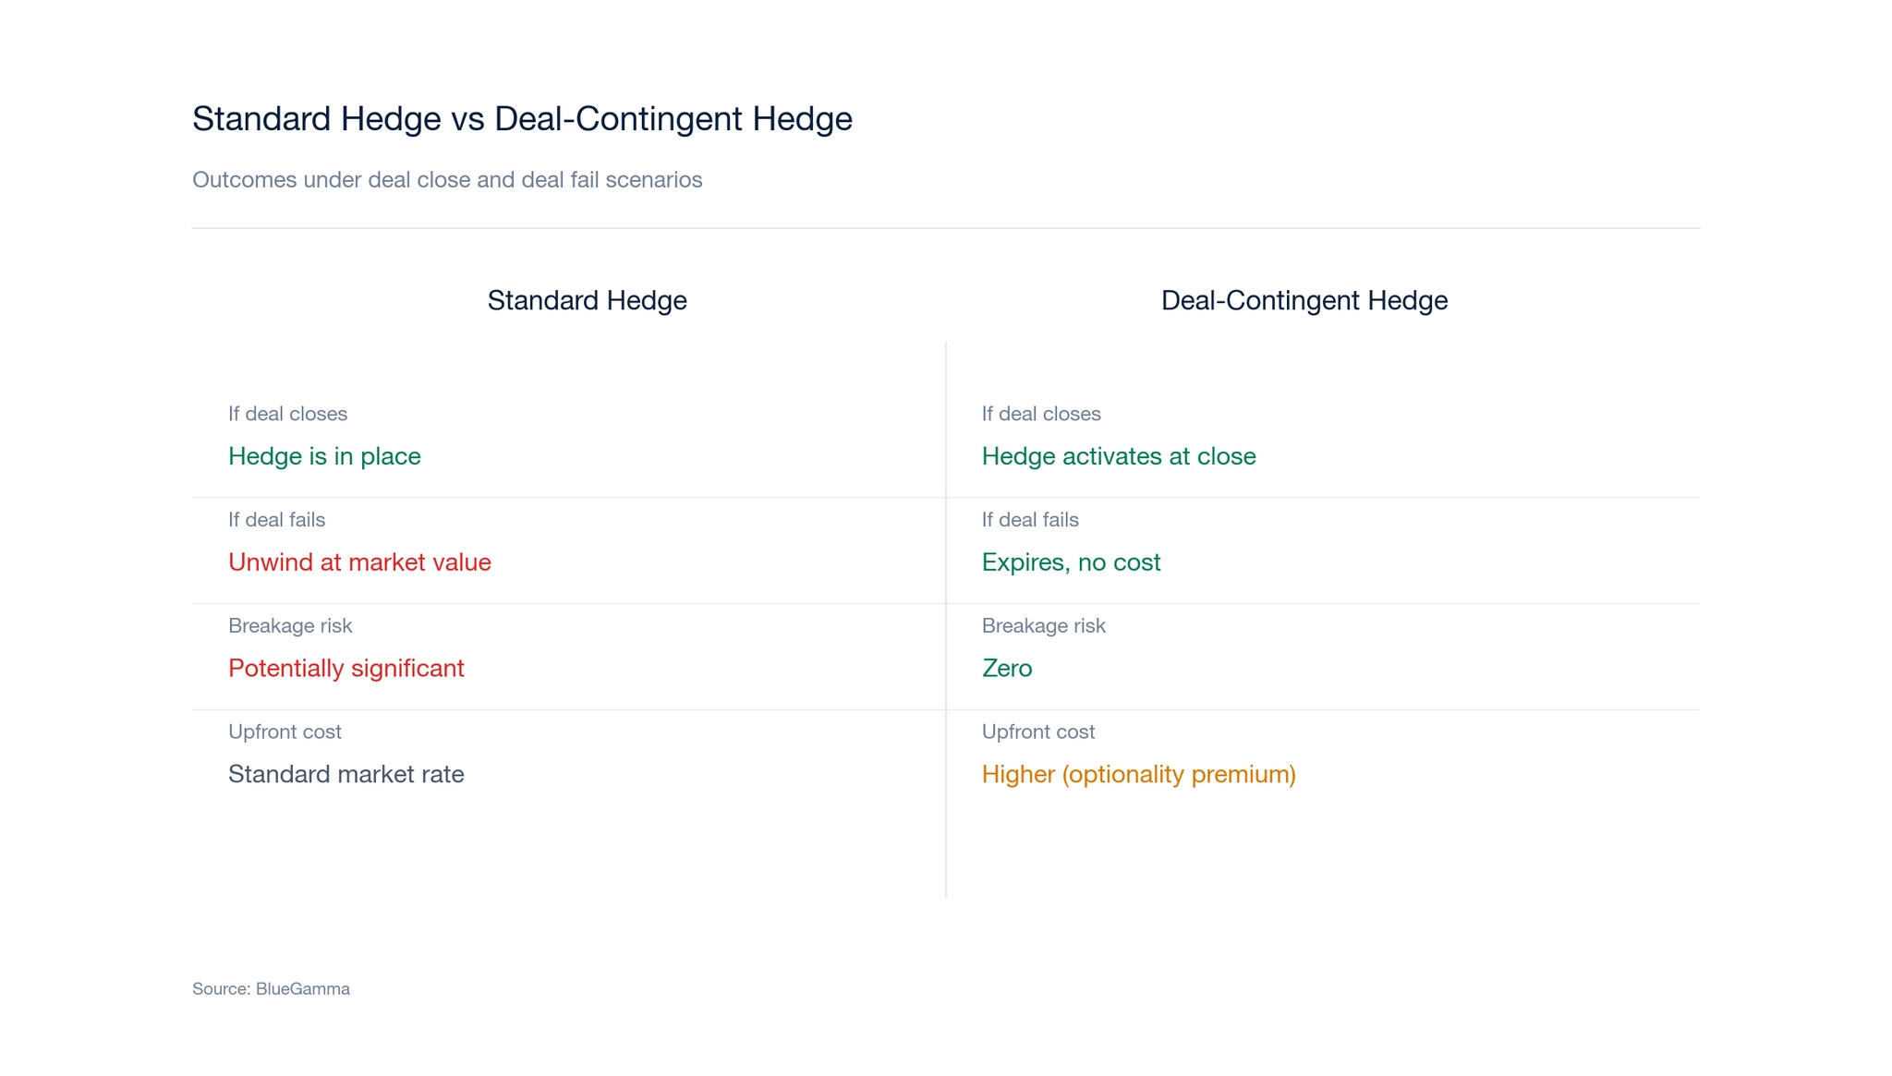Click the 'Upfront cost' label on the right
This screenshot has width=1892, height=1076.
[x=1037, y=731]
